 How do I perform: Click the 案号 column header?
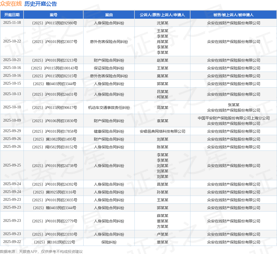click(x=53, y=15)
